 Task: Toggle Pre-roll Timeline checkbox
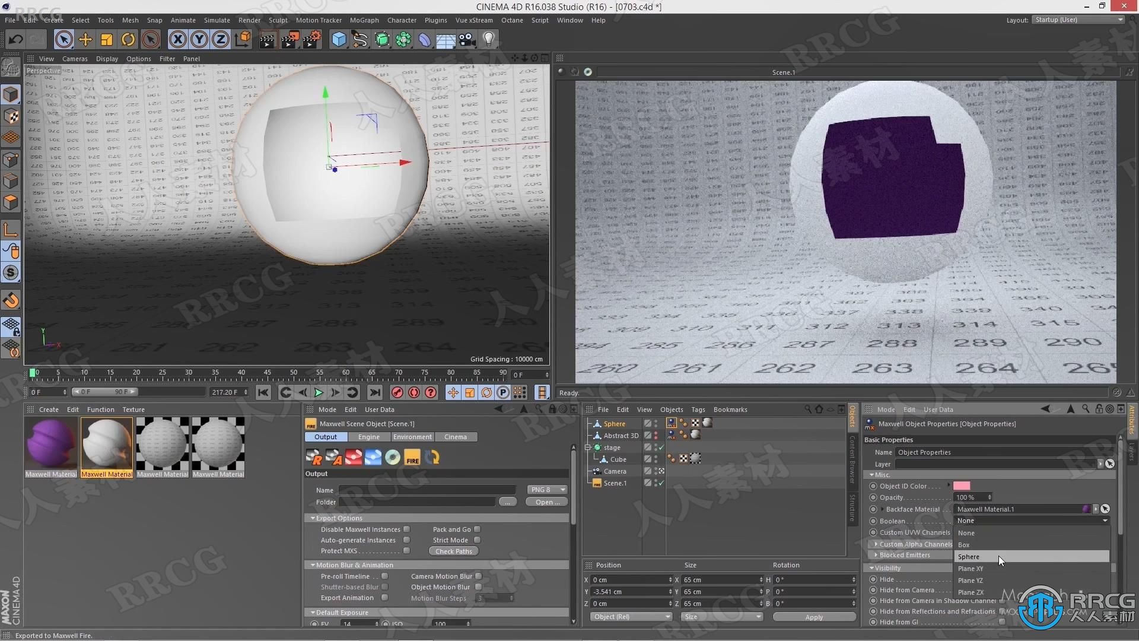384,576
